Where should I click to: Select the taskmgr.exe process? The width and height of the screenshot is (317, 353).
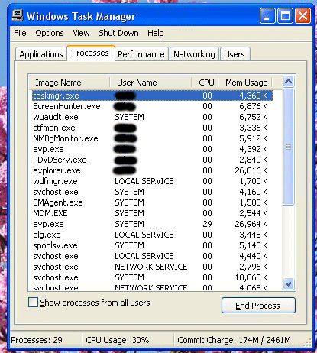coord(152,96)
